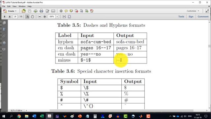Zoom in with the plus button
This screenshot has height=119, width=211.
(x=45, y=17)
